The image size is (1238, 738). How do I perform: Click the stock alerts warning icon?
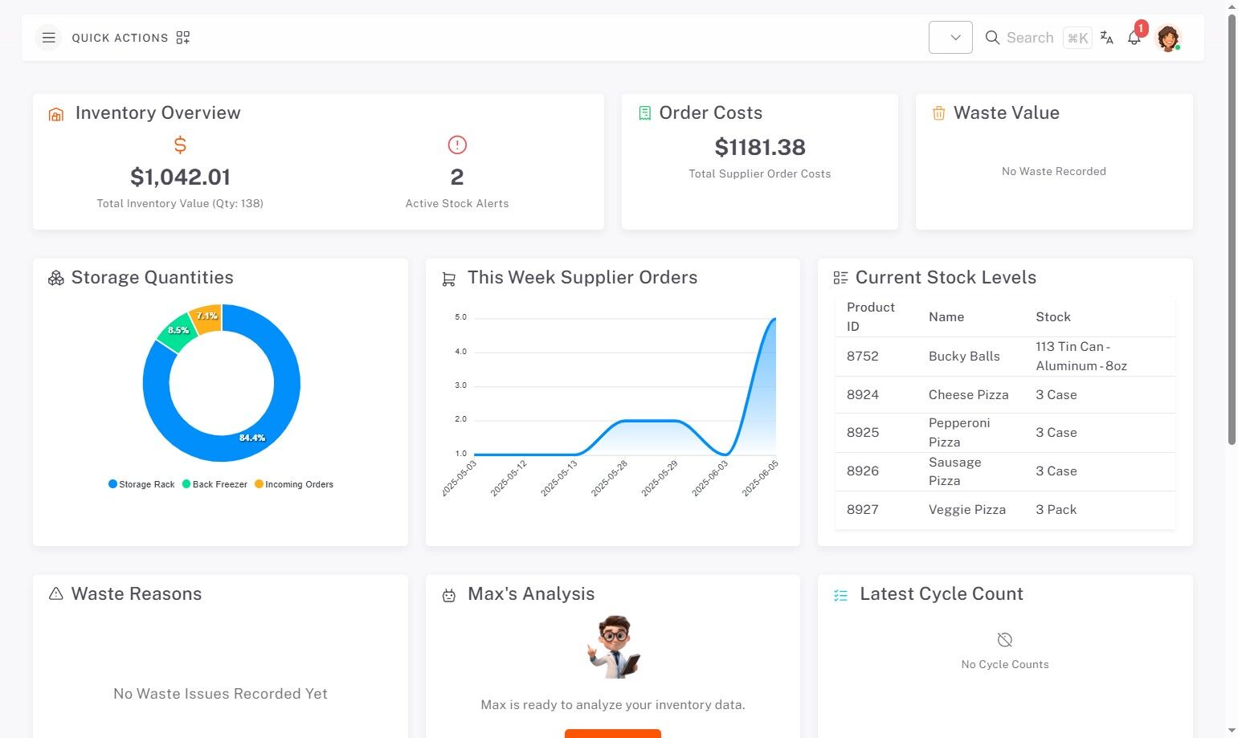pos(457,145)
